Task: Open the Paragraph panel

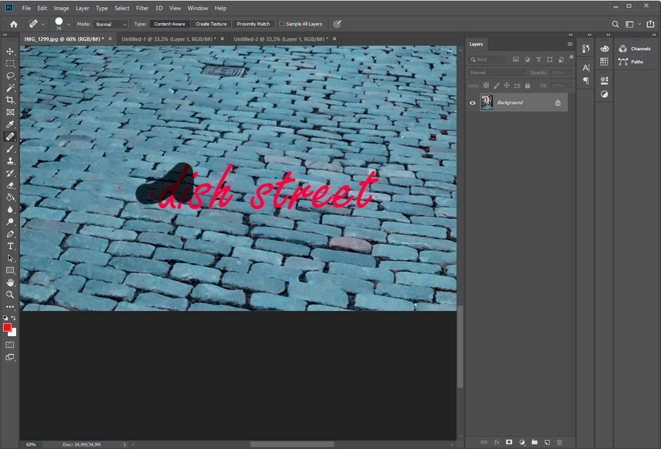Action: click(x=586, y=81)
